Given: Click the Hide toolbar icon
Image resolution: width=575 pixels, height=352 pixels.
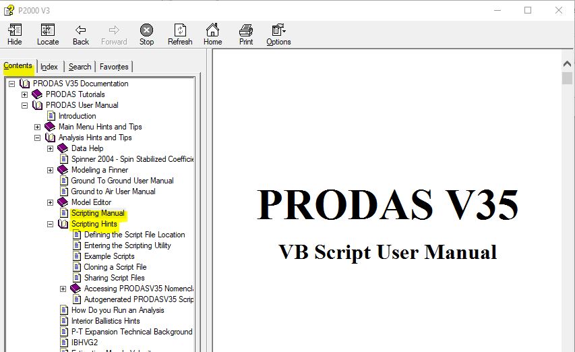Looking at the screenshot, I should [x=14, y=34].
